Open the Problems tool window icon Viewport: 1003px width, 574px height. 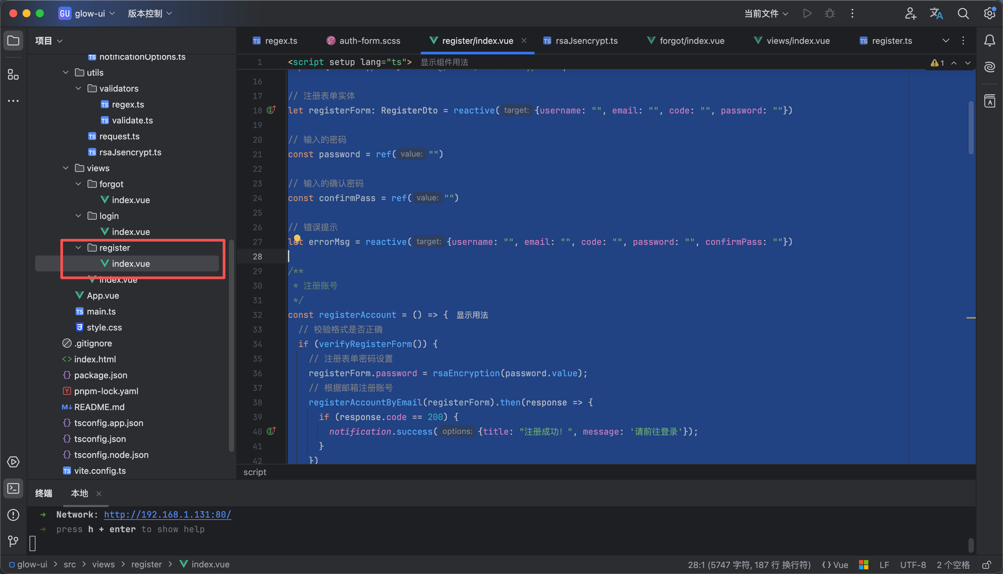[x=13, y=515]
